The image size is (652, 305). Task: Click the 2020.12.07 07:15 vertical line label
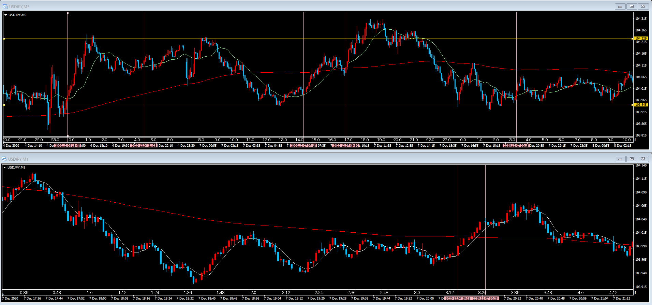pyautogui.click(x=303, y=146)
